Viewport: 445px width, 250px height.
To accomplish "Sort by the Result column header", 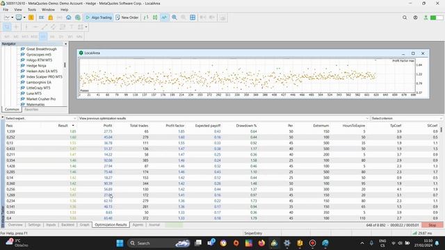I will coord(63,126).
